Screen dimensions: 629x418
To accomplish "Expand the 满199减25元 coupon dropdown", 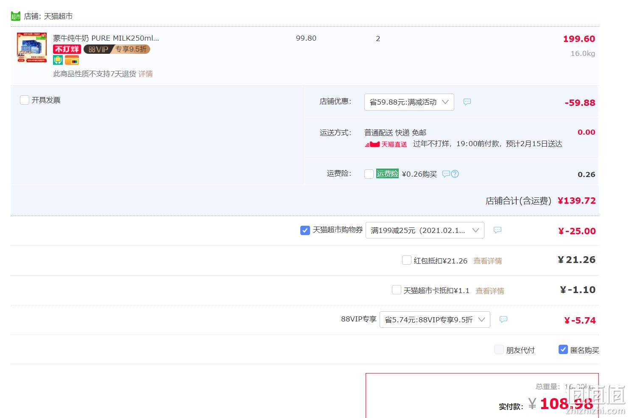I will point(425,230).
